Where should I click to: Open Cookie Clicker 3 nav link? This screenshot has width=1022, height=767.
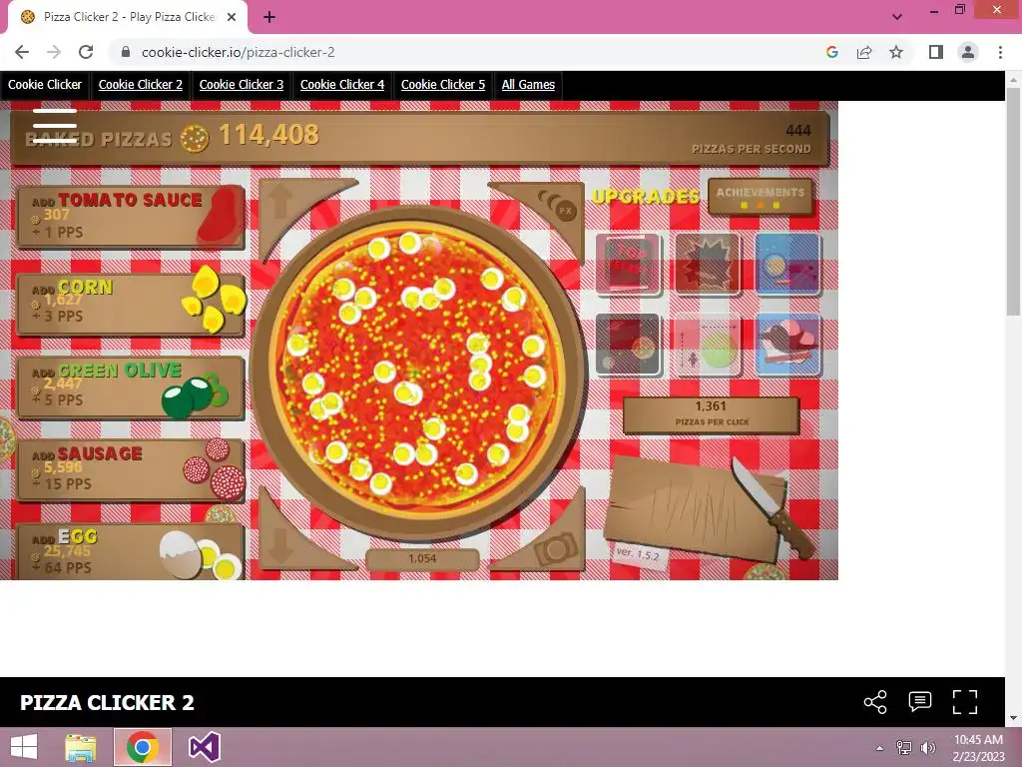click(x=242, y=85)
